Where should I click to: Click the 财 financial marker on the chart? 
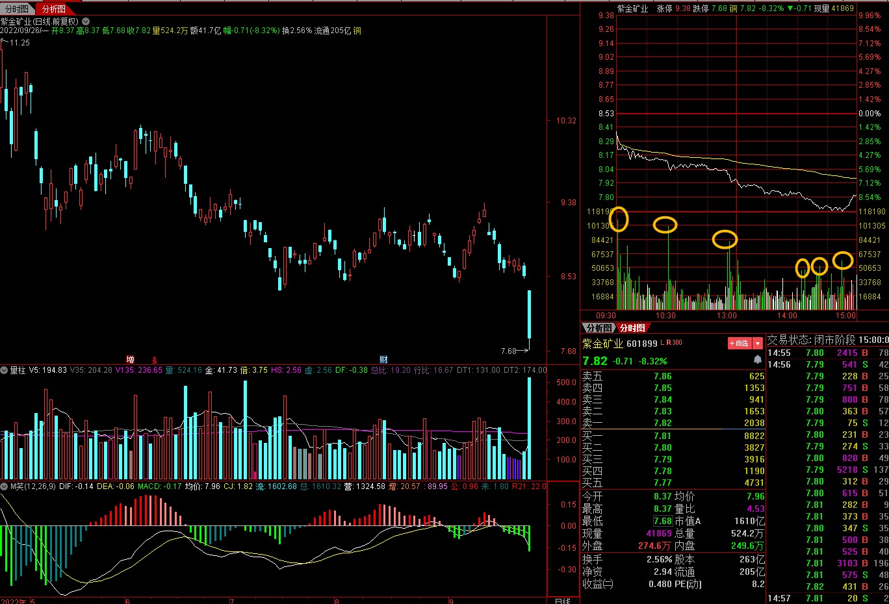383,359
